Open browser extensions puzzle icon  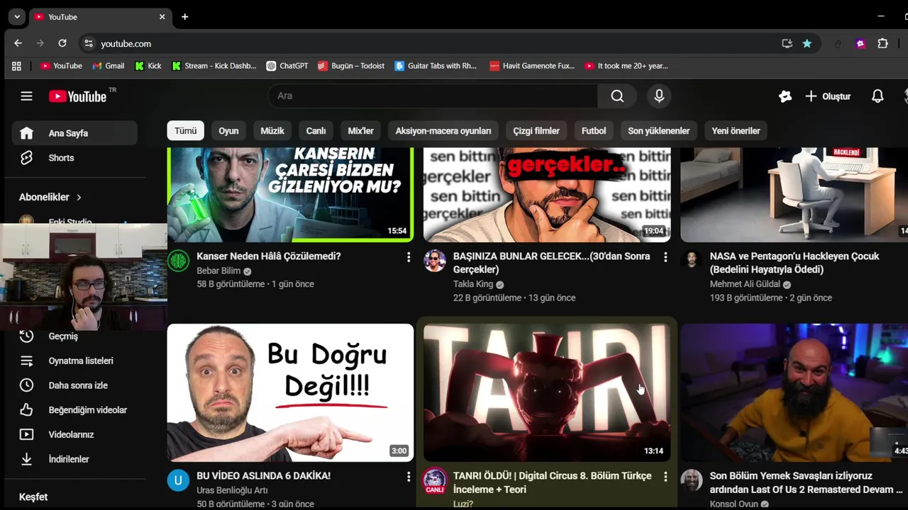(882, 43)
